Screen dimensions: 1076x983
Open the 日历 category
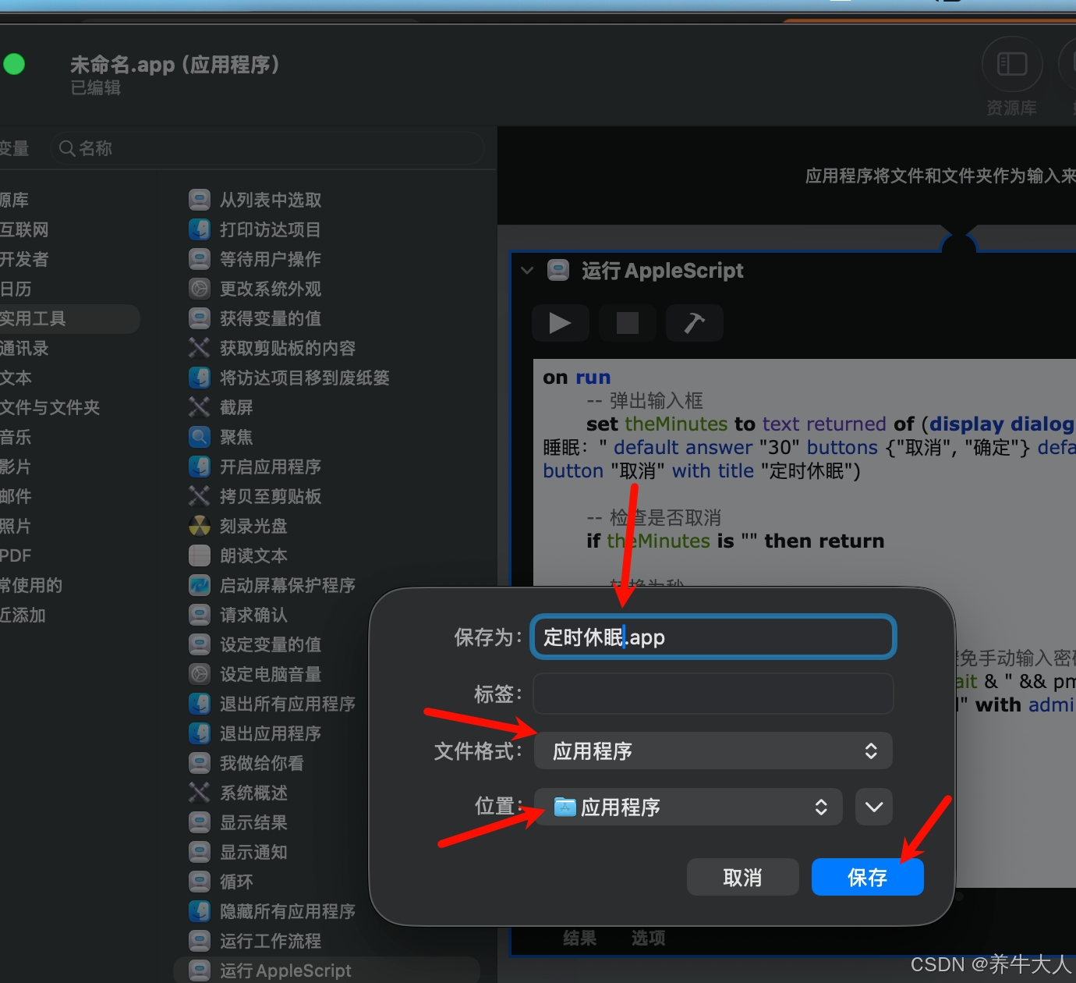[x=16, y=289]
